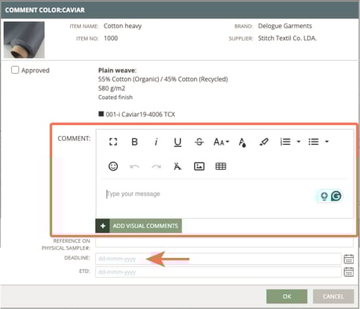Select the highlight brush tool
Viewport: 360px width, 309px height.
(x=263, y=142)
